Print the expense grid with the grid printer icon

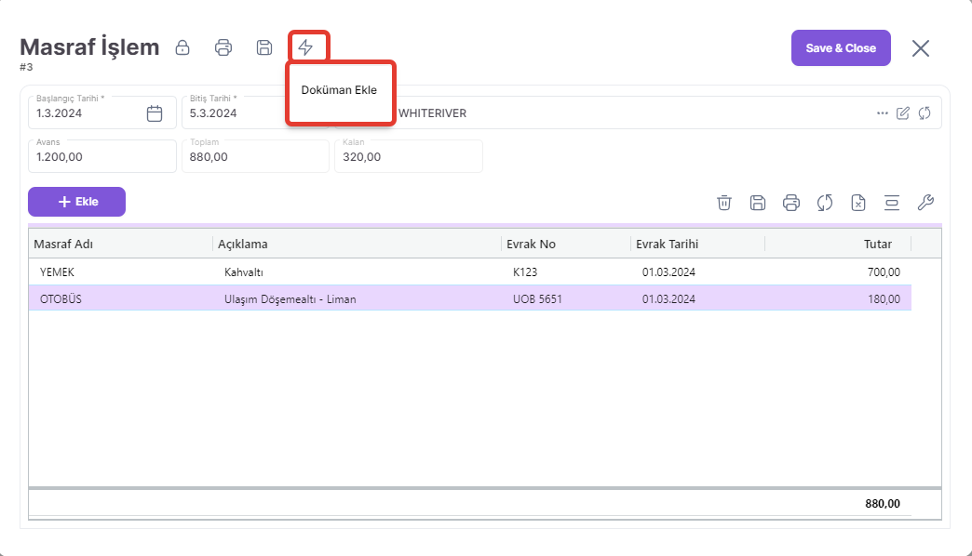[791, 203]
